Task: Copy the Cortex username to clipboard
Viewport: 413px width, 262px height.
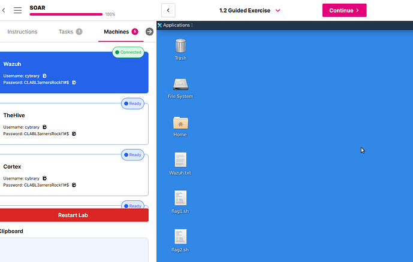Action: coord(44,178)
